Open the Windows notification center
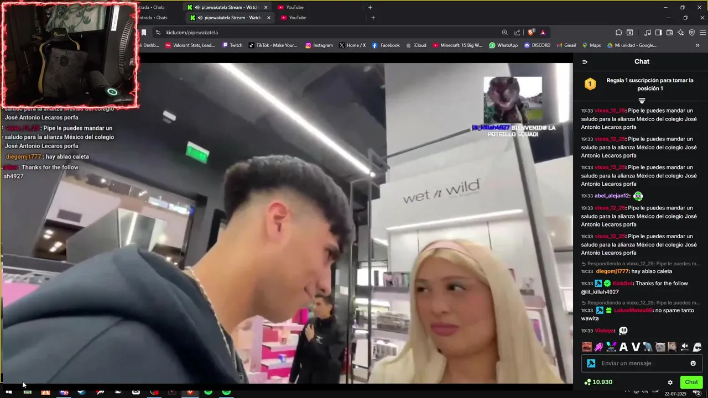This screenshot has height=398, width=708. pos(697,393)
